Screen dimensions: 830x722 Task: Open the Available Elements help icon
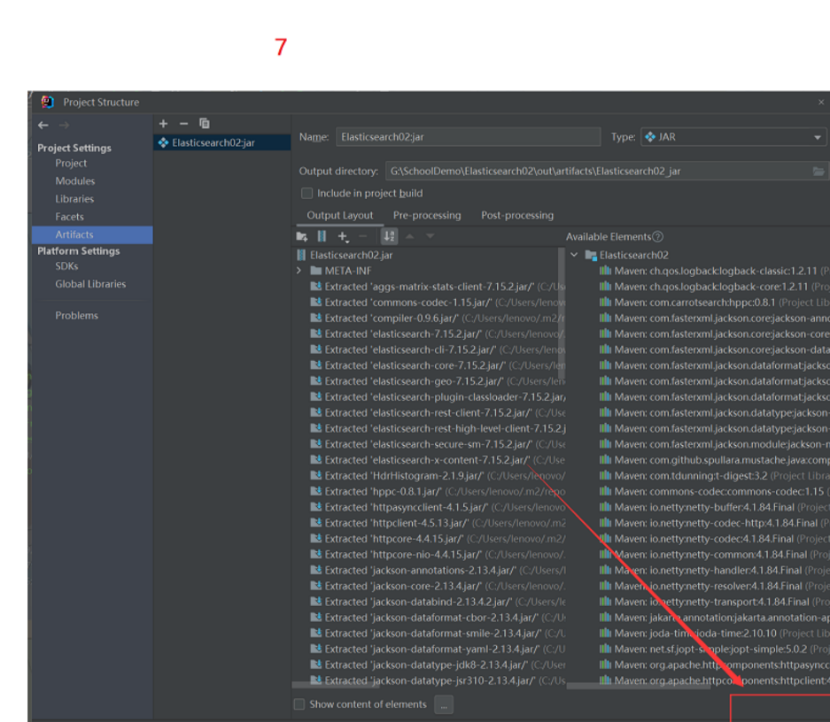click(x=657, y=236)
